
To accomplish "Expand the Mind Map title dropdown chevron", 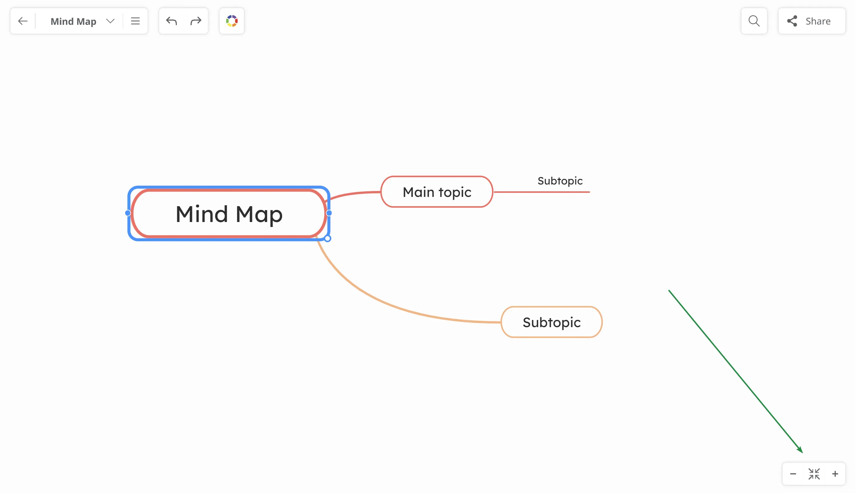I will coord(110,21).
